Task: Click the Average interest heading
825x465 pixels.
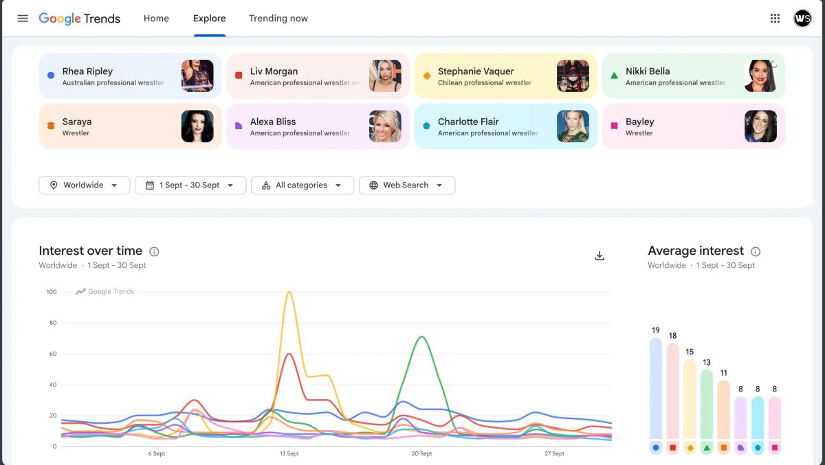Action: point(696,251)
